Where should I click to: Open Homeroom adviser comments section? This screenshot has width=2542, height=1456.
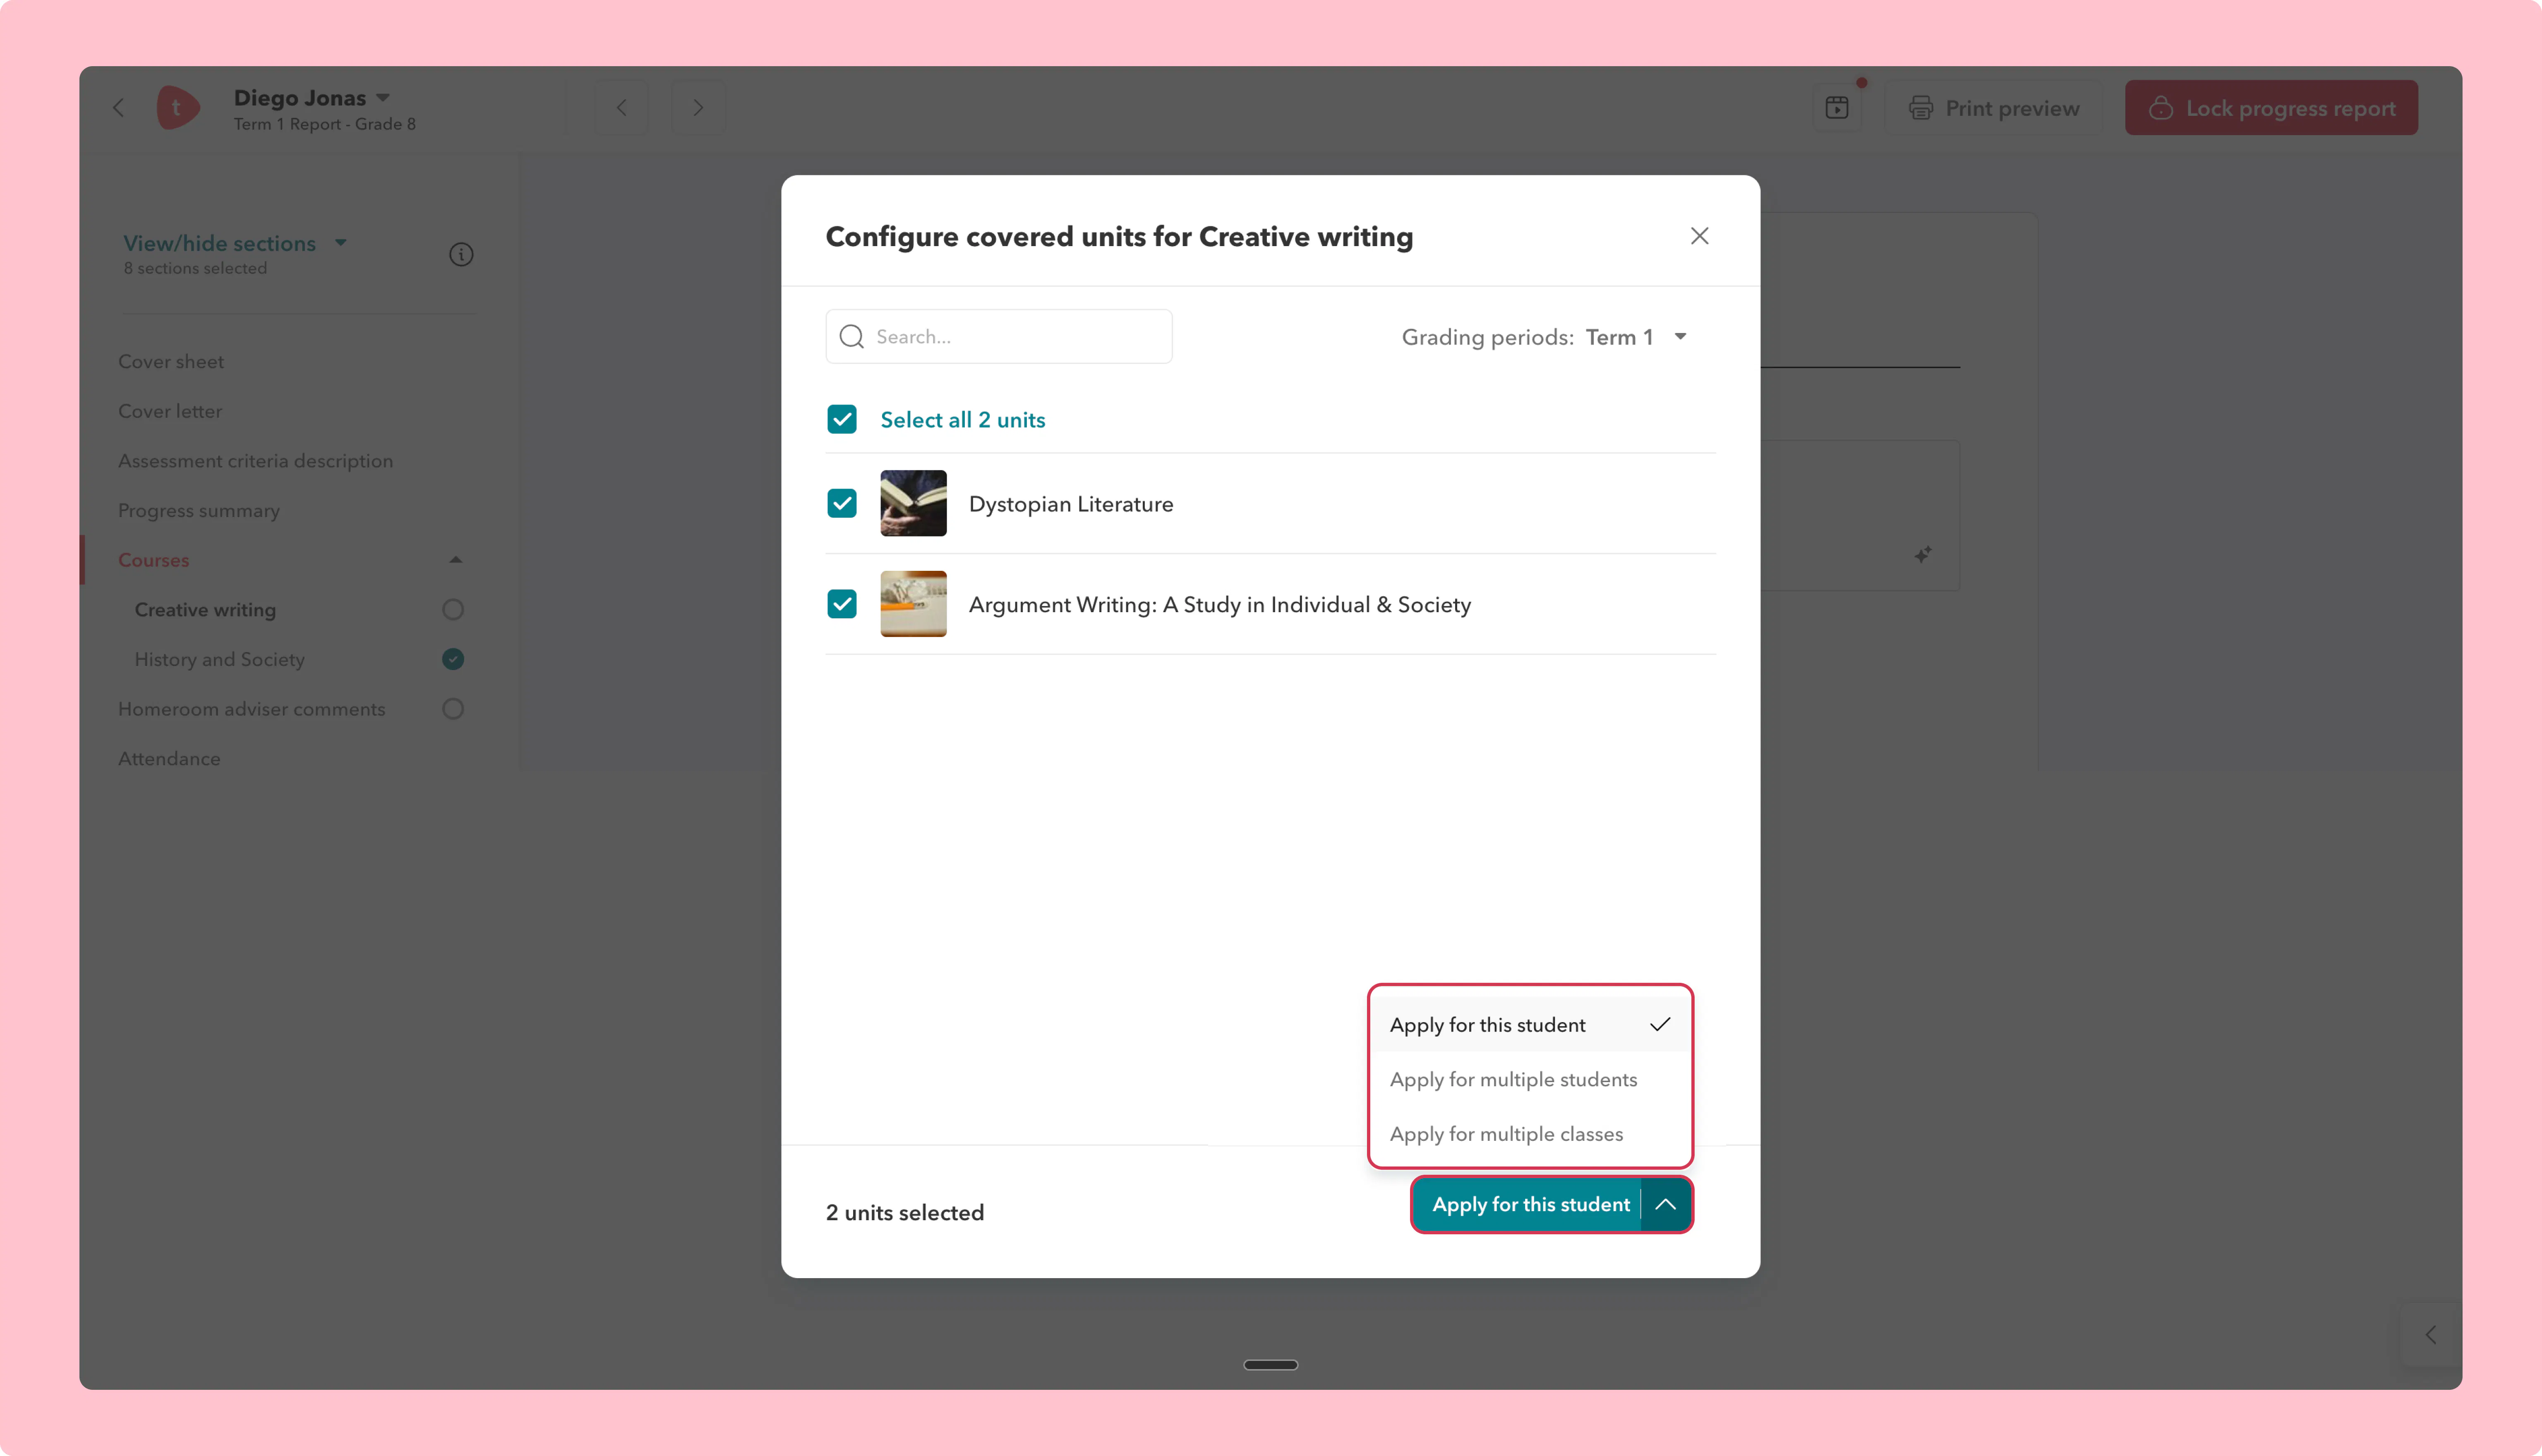(x=252, y=709)
